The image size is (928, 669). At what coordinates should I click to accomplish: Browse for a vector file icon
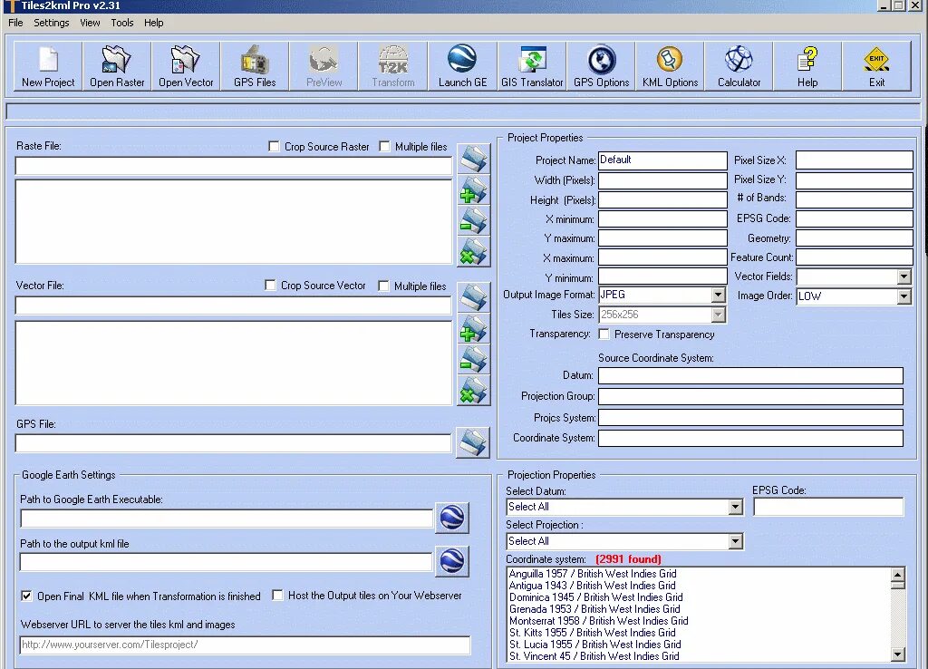(x=473, y=297)
